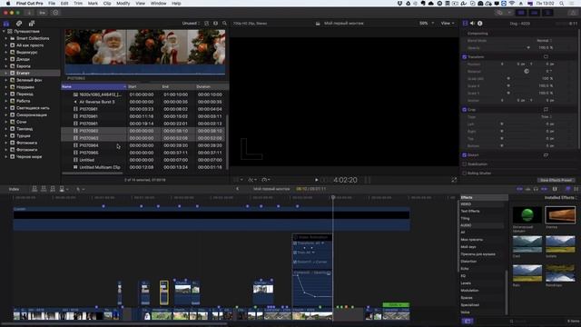Enter full screen viewer via arrows icon
This screenshot has height=327, width=581.
point(454,180)
